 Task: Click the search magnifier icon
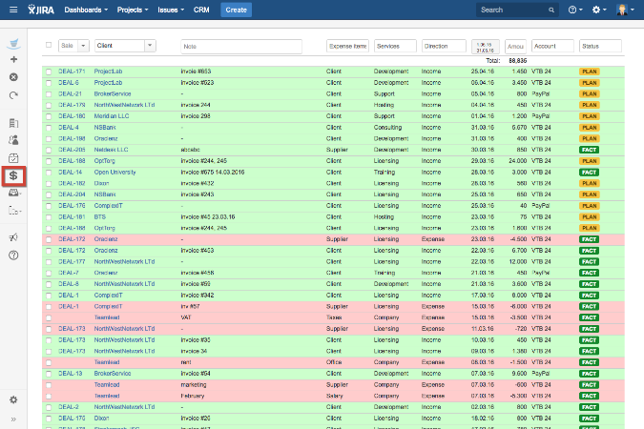pyautogui.click(x=551, y=10)
